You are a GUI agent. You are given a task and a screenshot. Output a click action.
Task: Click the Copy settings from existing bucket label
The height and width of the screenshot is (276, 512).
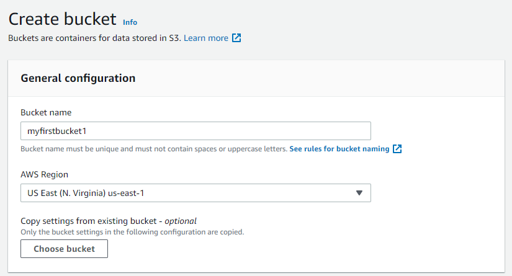pyautogui.click(x=89, y=221)
